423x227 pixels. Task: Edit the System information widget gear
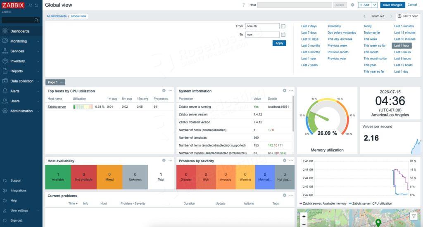[x=284, y=90]
